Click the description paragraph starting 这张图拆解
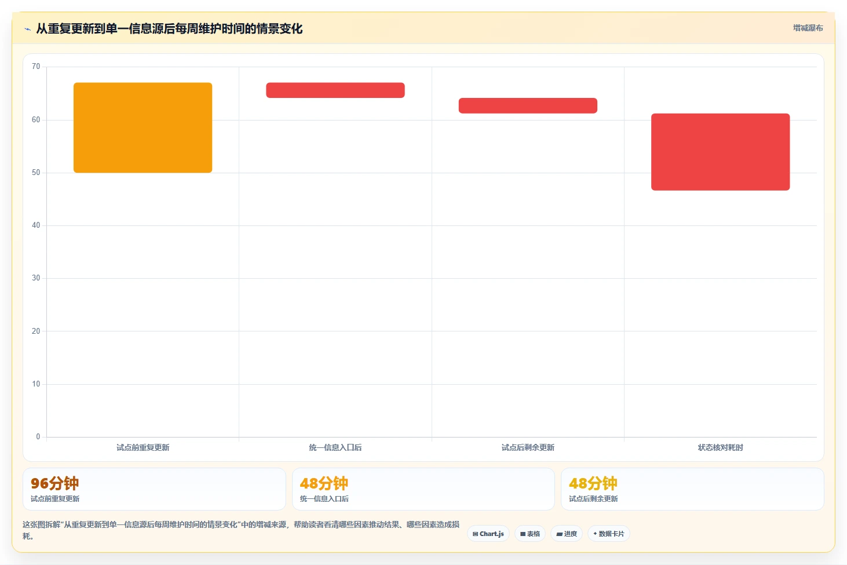 click(x=241, y=530)
